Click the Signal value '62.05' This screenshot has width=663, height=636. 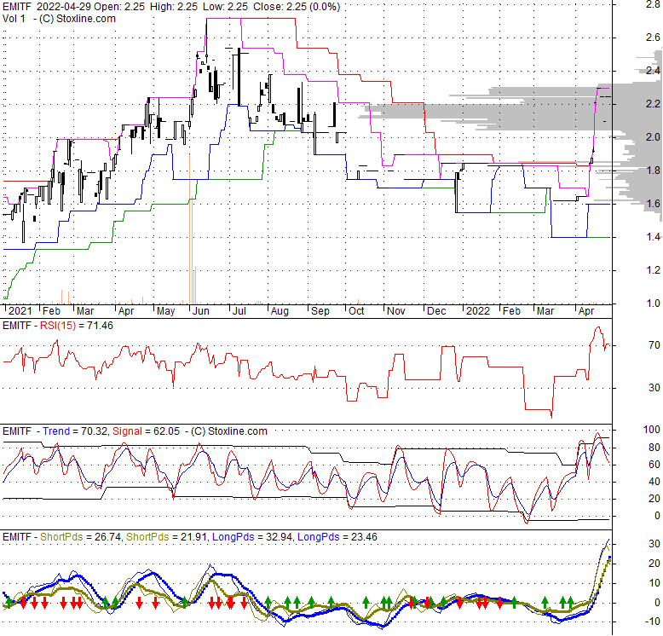(x=166, y=431)
